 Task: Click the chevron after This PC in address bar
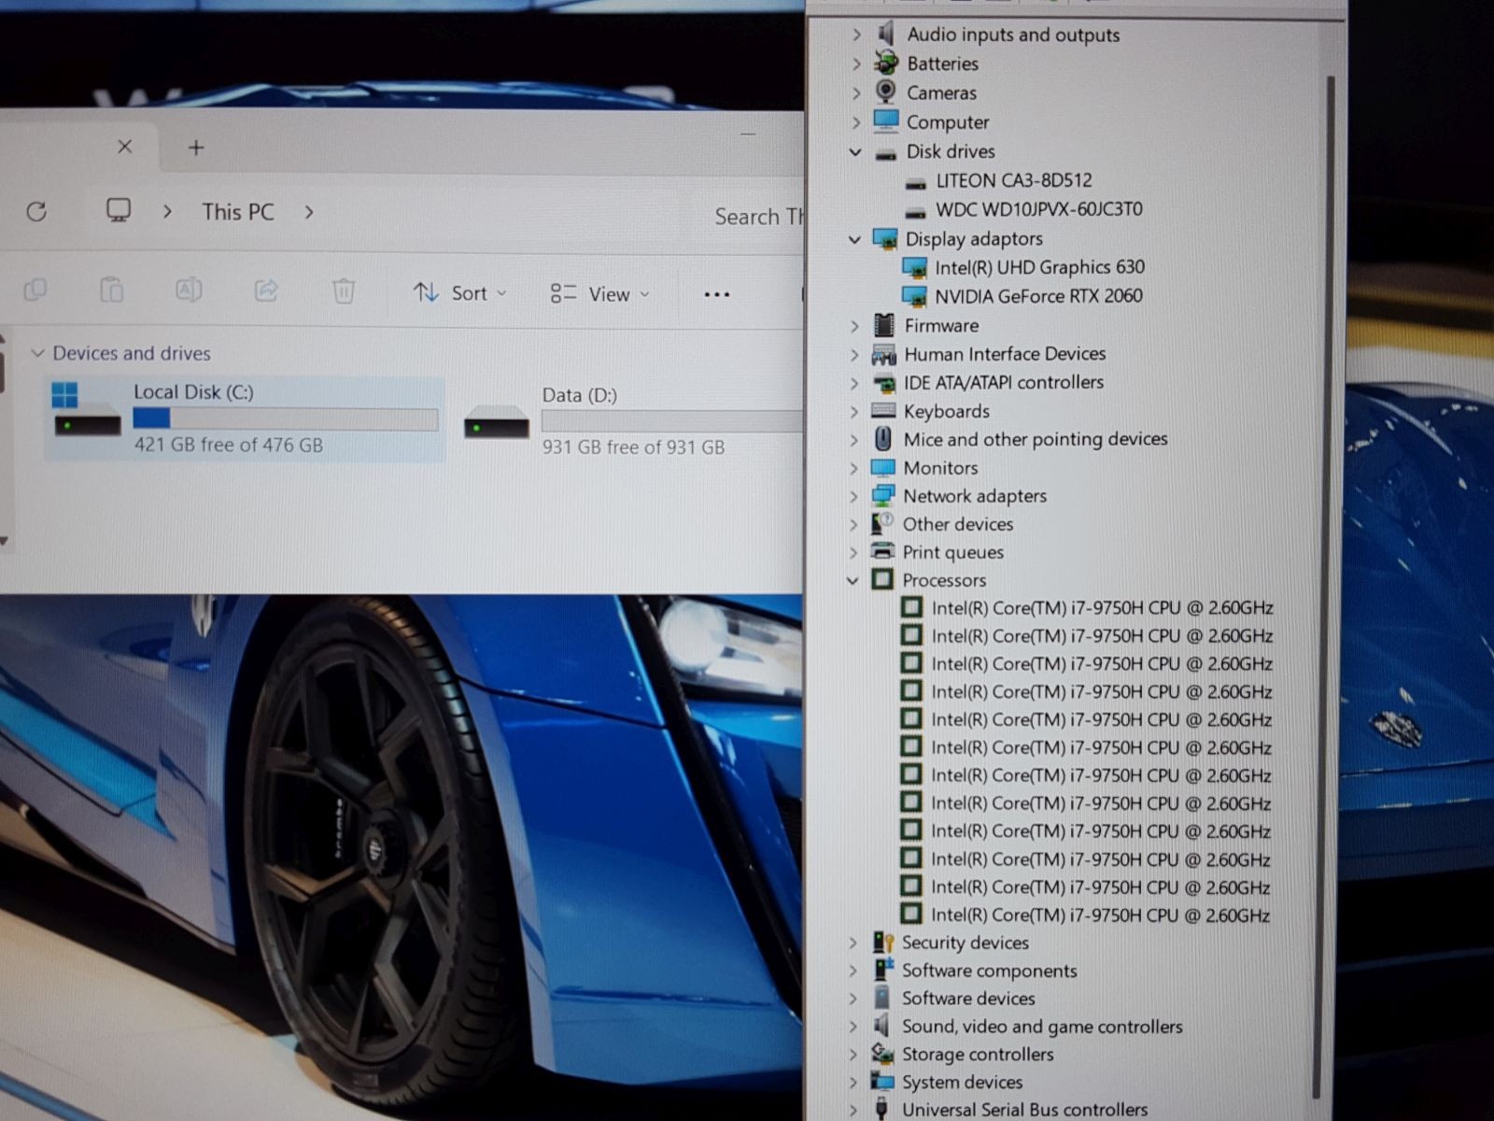[309, 212]
